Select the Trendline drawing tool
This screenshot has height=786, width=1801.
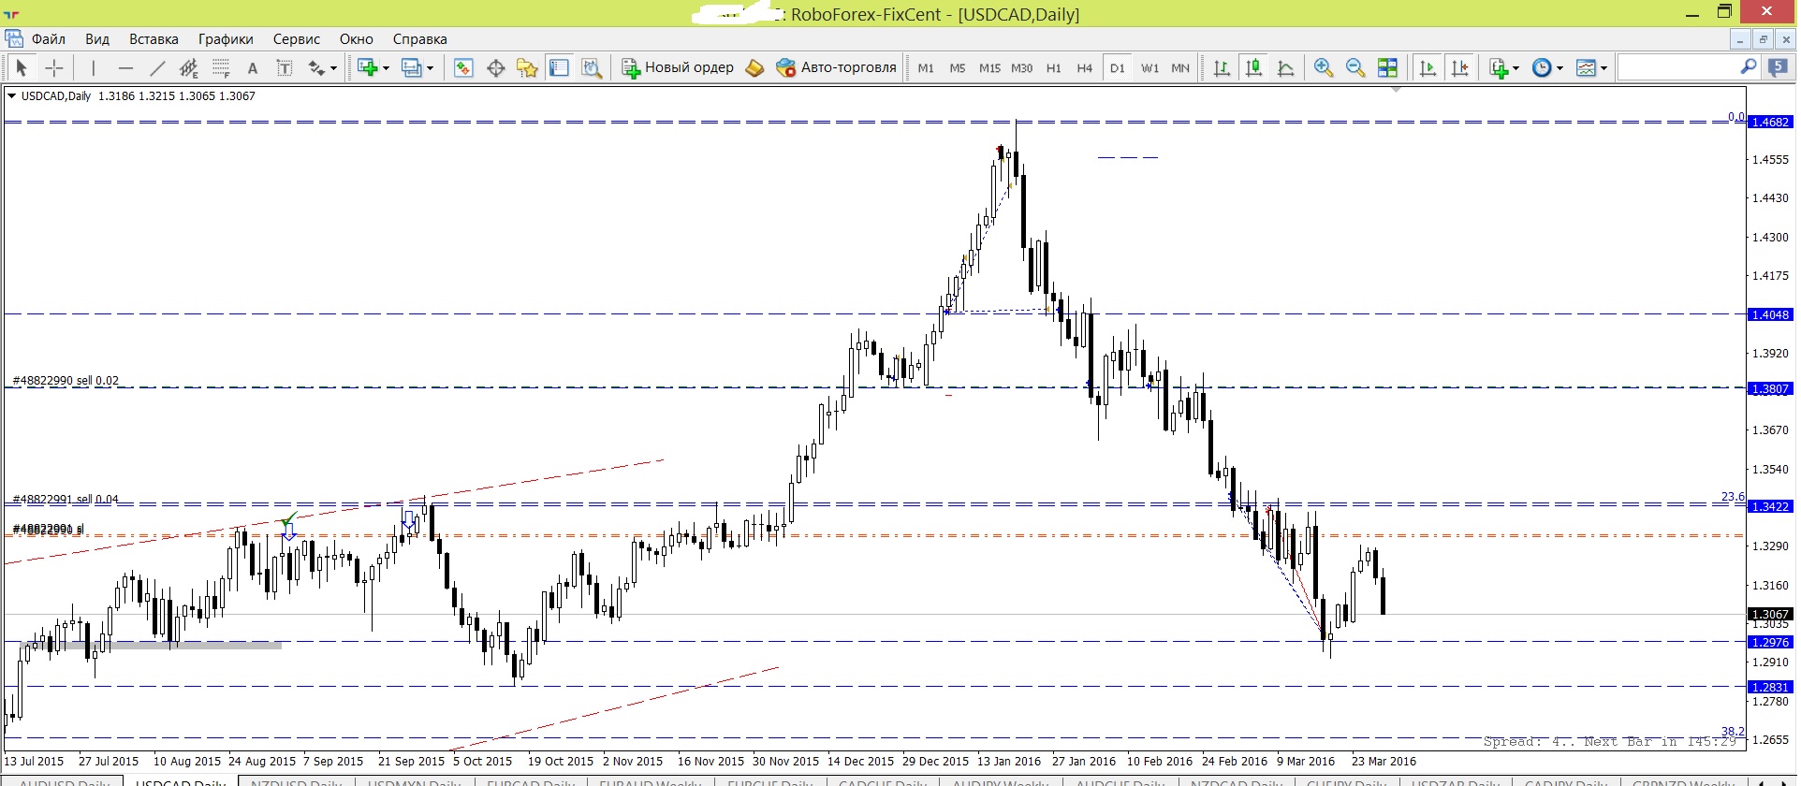pyautogui.click(x=157, y=67)
